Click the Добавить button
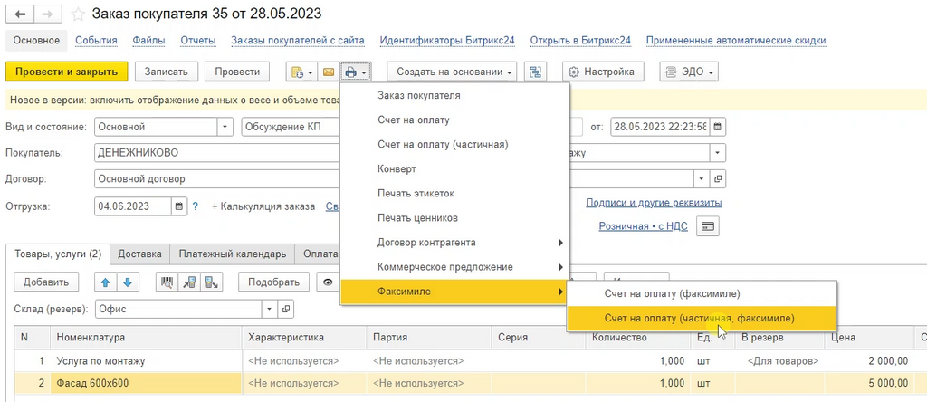The image size is (927, 402). (46, 282)
